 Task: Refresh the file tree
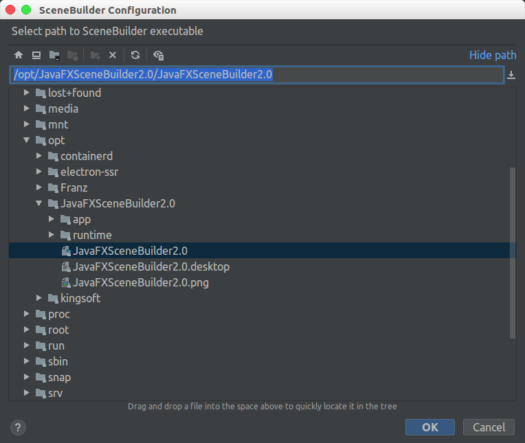[135, 55]
